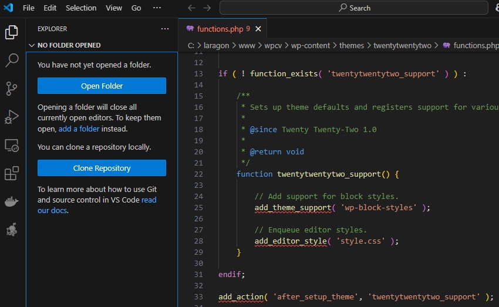Open the Explorer view in activity bar
The height and width of the screenshot is (307, 499).
(x=12, y=32)
